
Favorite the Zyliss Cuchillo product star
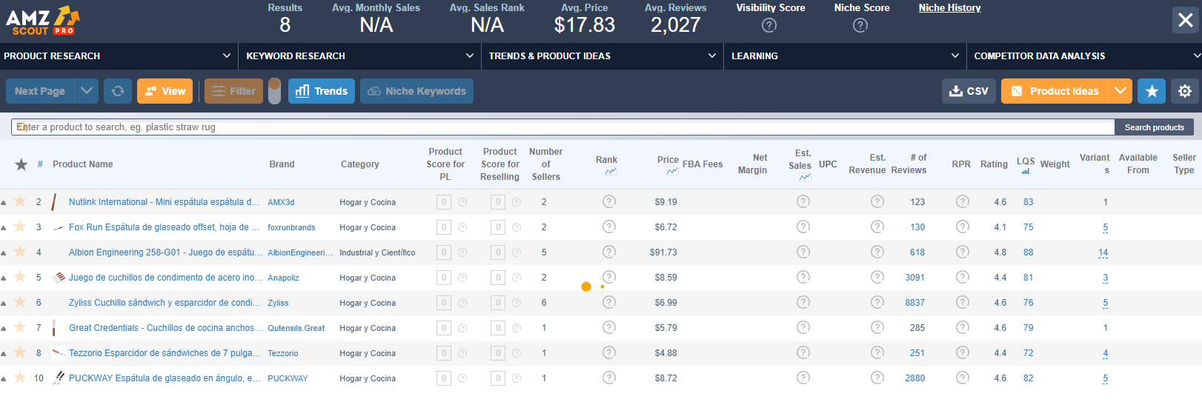(20, 301)
